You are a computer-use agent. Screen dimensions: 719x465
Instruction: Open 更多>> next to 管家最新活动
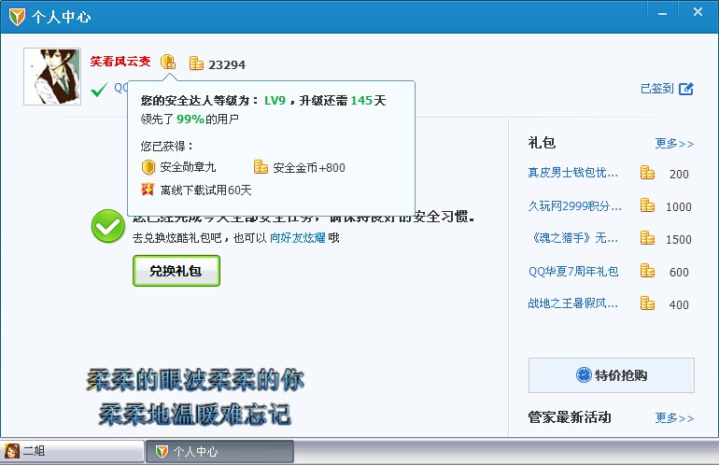tap(674, 417)
